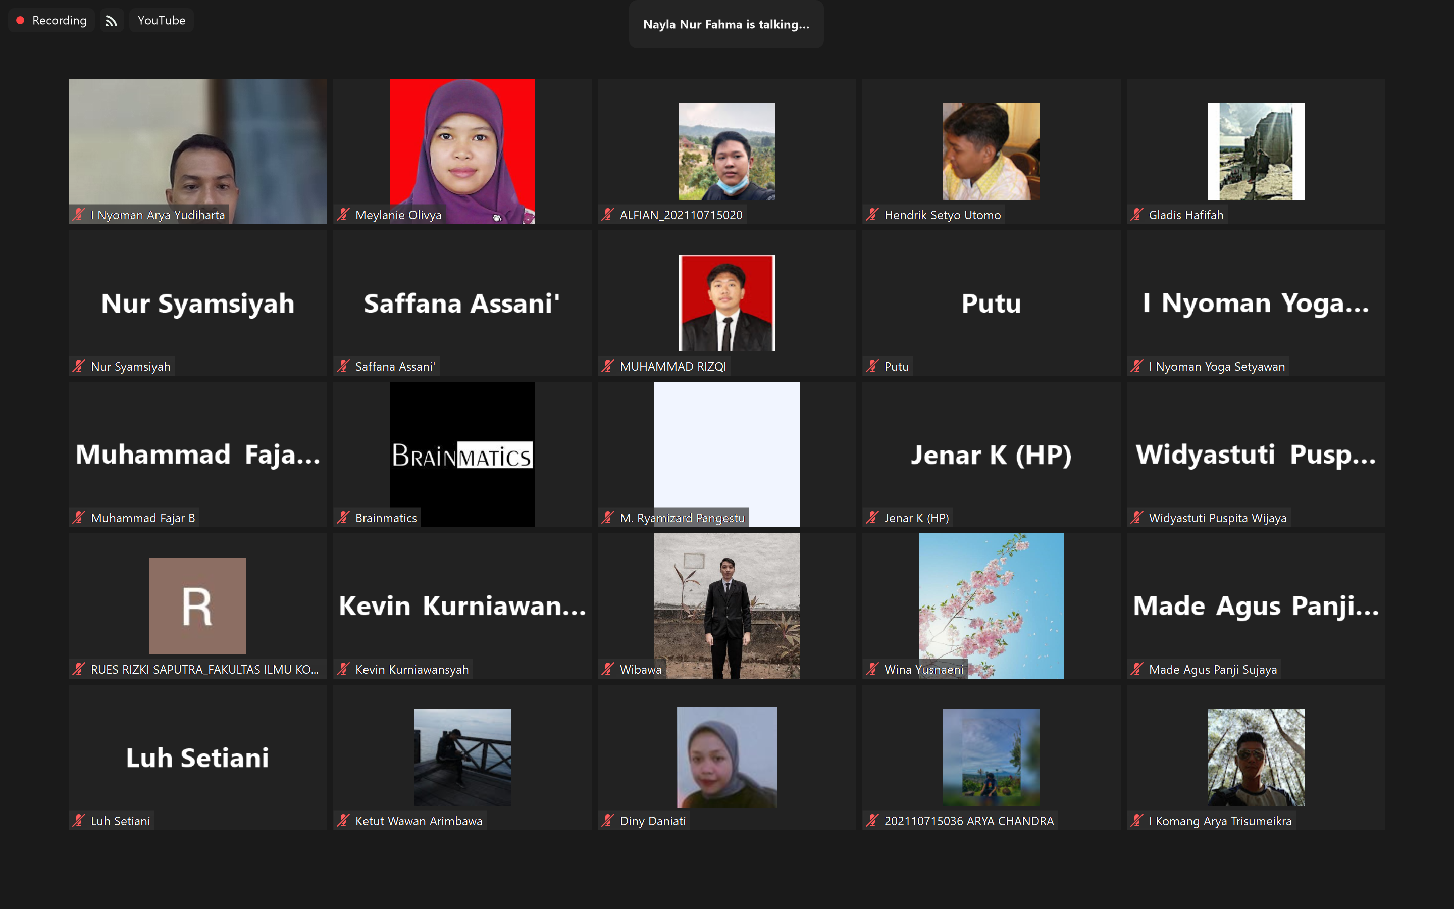Click the live stream broadcast icon
1454x909 pixels.
click(111, 20)
